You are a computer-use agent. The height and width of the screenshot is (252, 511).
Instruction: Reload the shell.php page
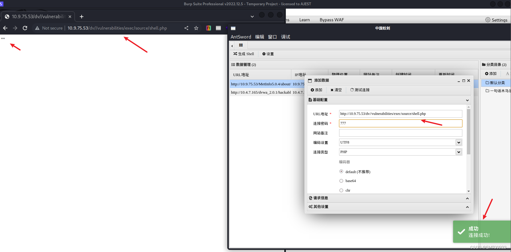[25, 28]
